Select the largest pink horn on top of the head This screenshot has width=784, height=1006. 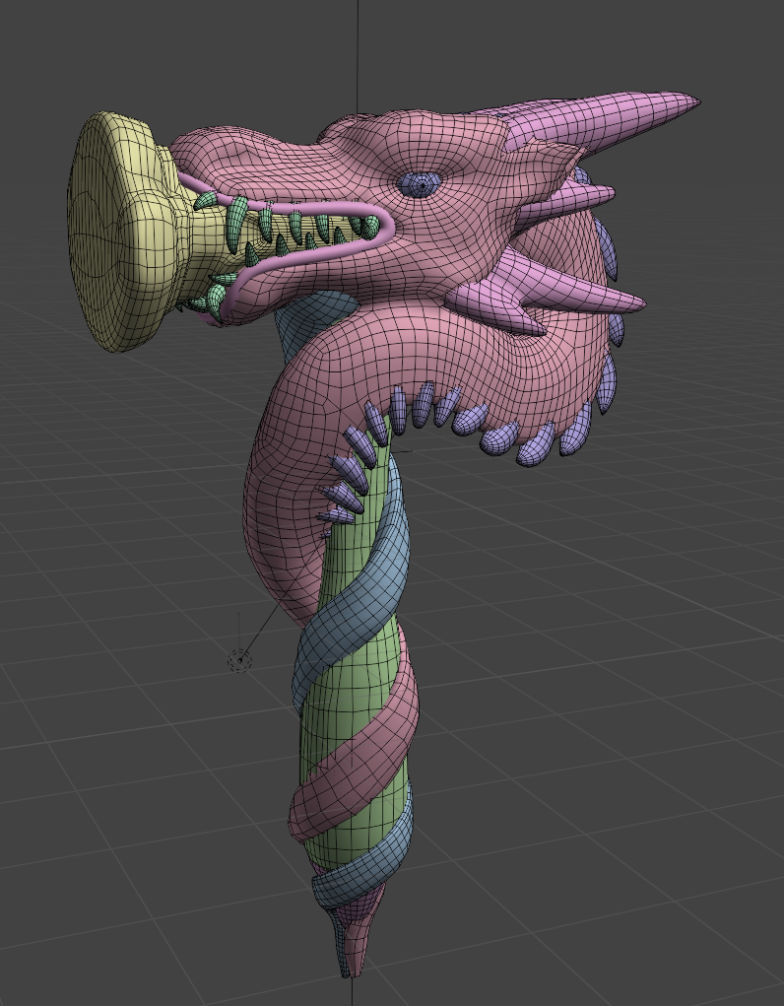[x=603, y=120]
